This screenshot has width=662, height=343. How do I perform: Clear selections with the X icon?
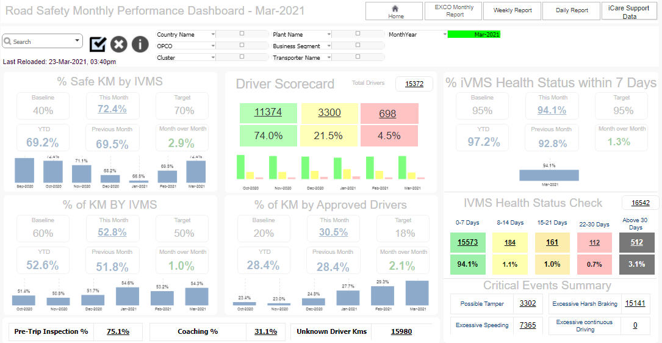pos(119,44)
